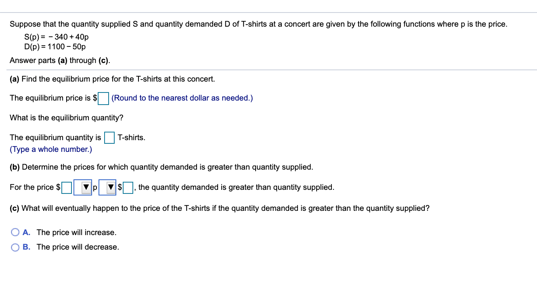Click the Round to nearest dollar hint text

pyautogui.click(x=182, y=98)
